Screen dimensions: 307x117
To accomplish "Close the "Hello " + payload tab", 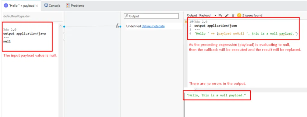I will 37,6.
